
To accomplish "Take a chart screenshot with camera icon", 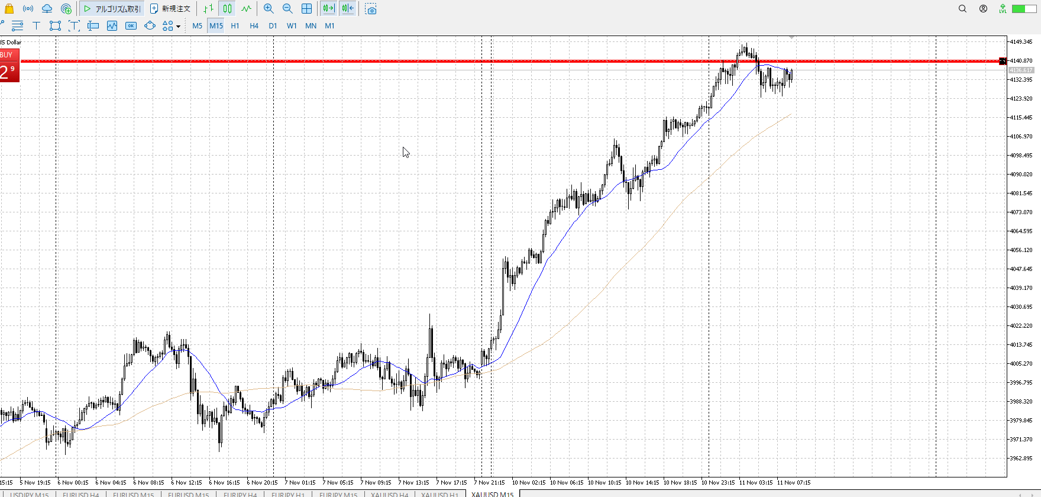I will point(371,9).
